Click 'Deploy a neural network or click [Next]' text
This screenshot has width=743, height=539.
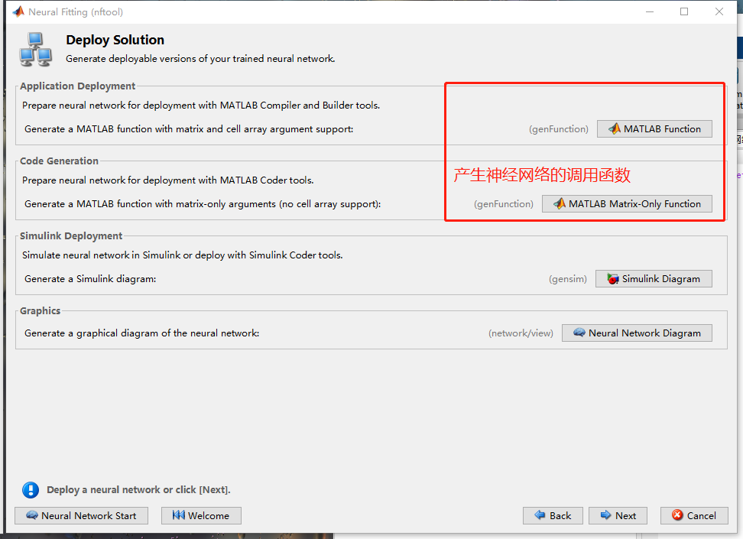(x=138, y=490)
